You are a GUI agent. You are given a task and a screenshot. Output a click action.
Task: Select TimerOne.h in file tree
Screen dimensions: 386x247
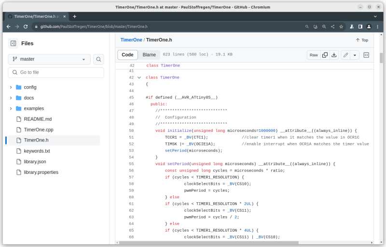point(54,140)
